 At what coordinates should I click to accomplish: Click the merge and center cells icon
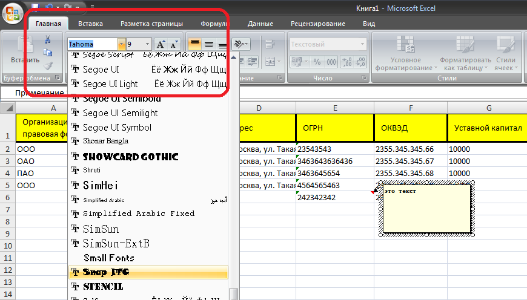coord(270,62)
